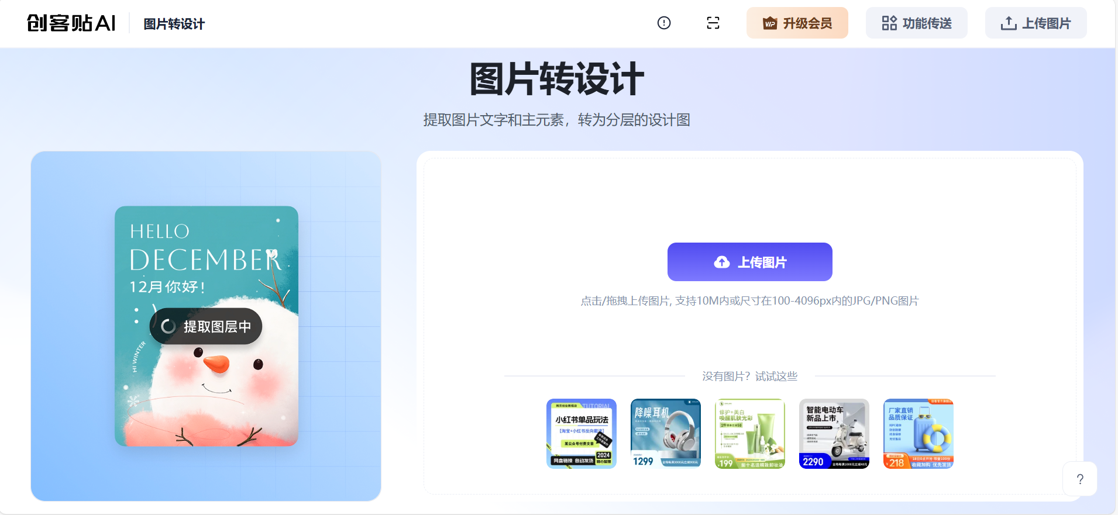This screenshot has width=1118, height=515.
Task: Click the Hello December snowman preview card
Action: [207, 326]
